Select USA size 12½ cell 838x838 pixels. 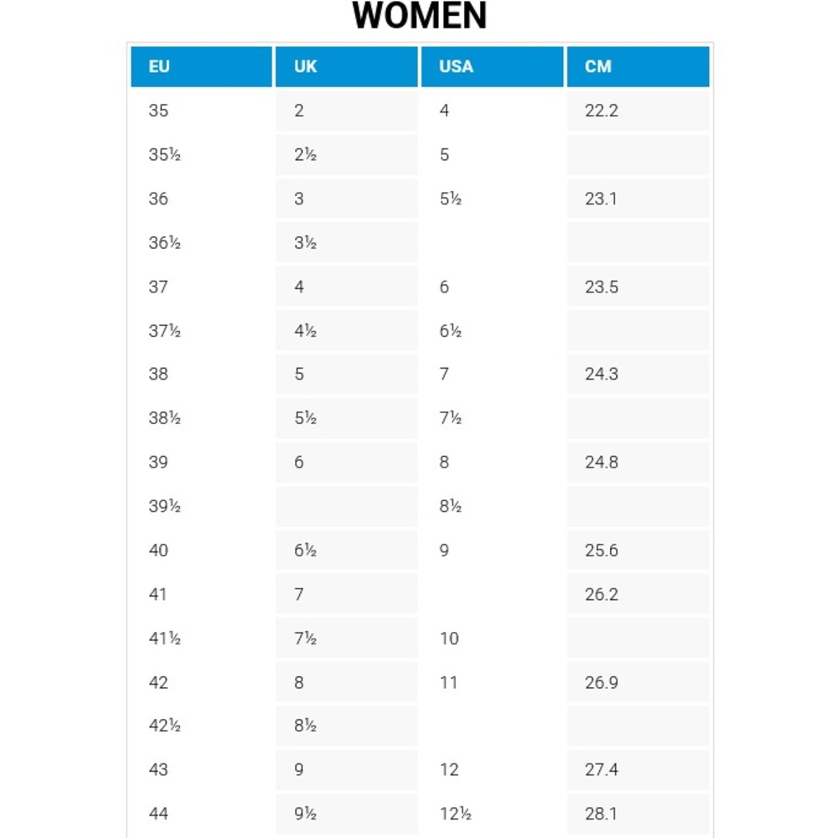492,814
